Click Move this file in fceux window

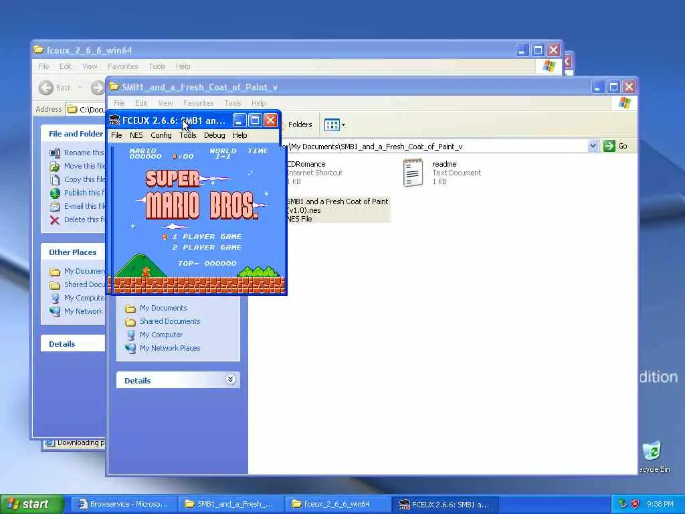pos(84,166)
